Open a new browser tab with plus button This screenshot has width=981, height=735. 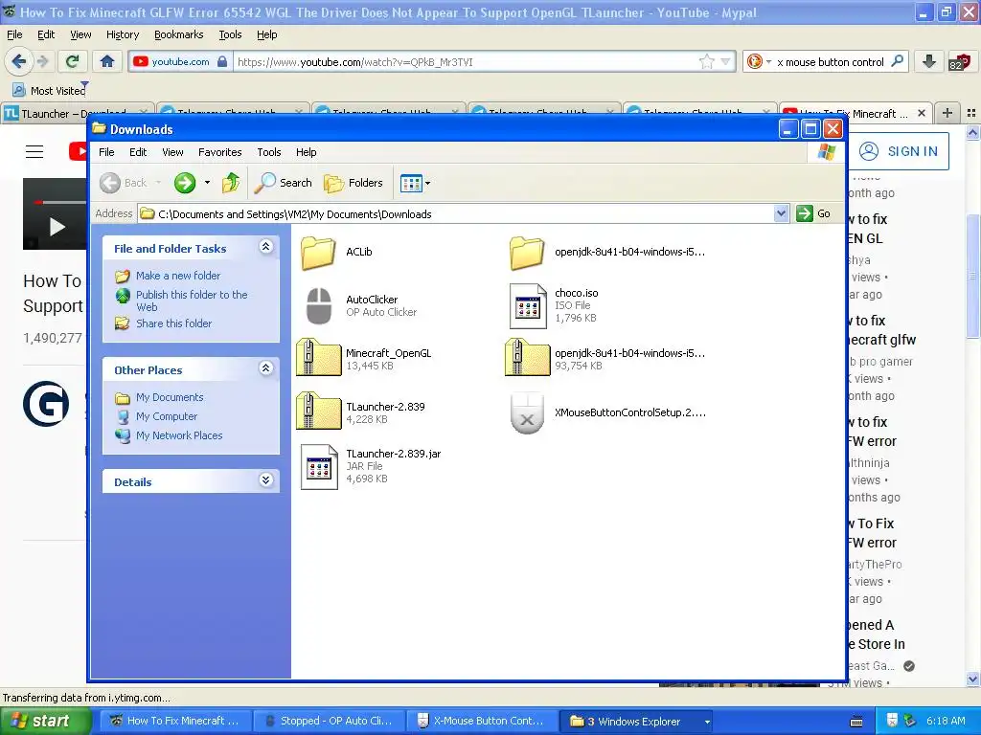[947, 113]
